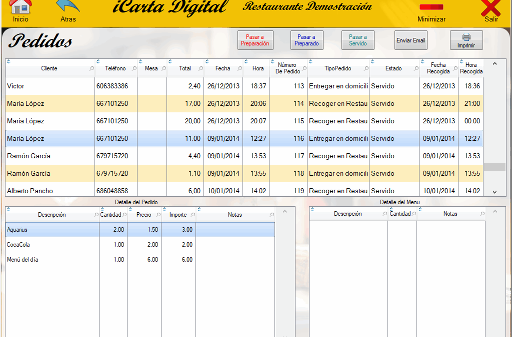Sort order details by Importe header
The height and width of the screenshot is (337, 512).
[178, 215]
